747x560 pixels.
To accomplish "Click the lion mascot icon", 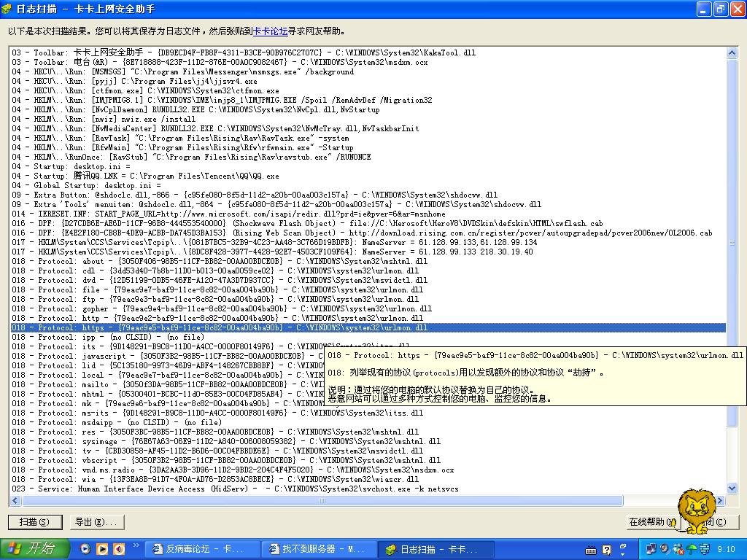I will coord(697,510).
